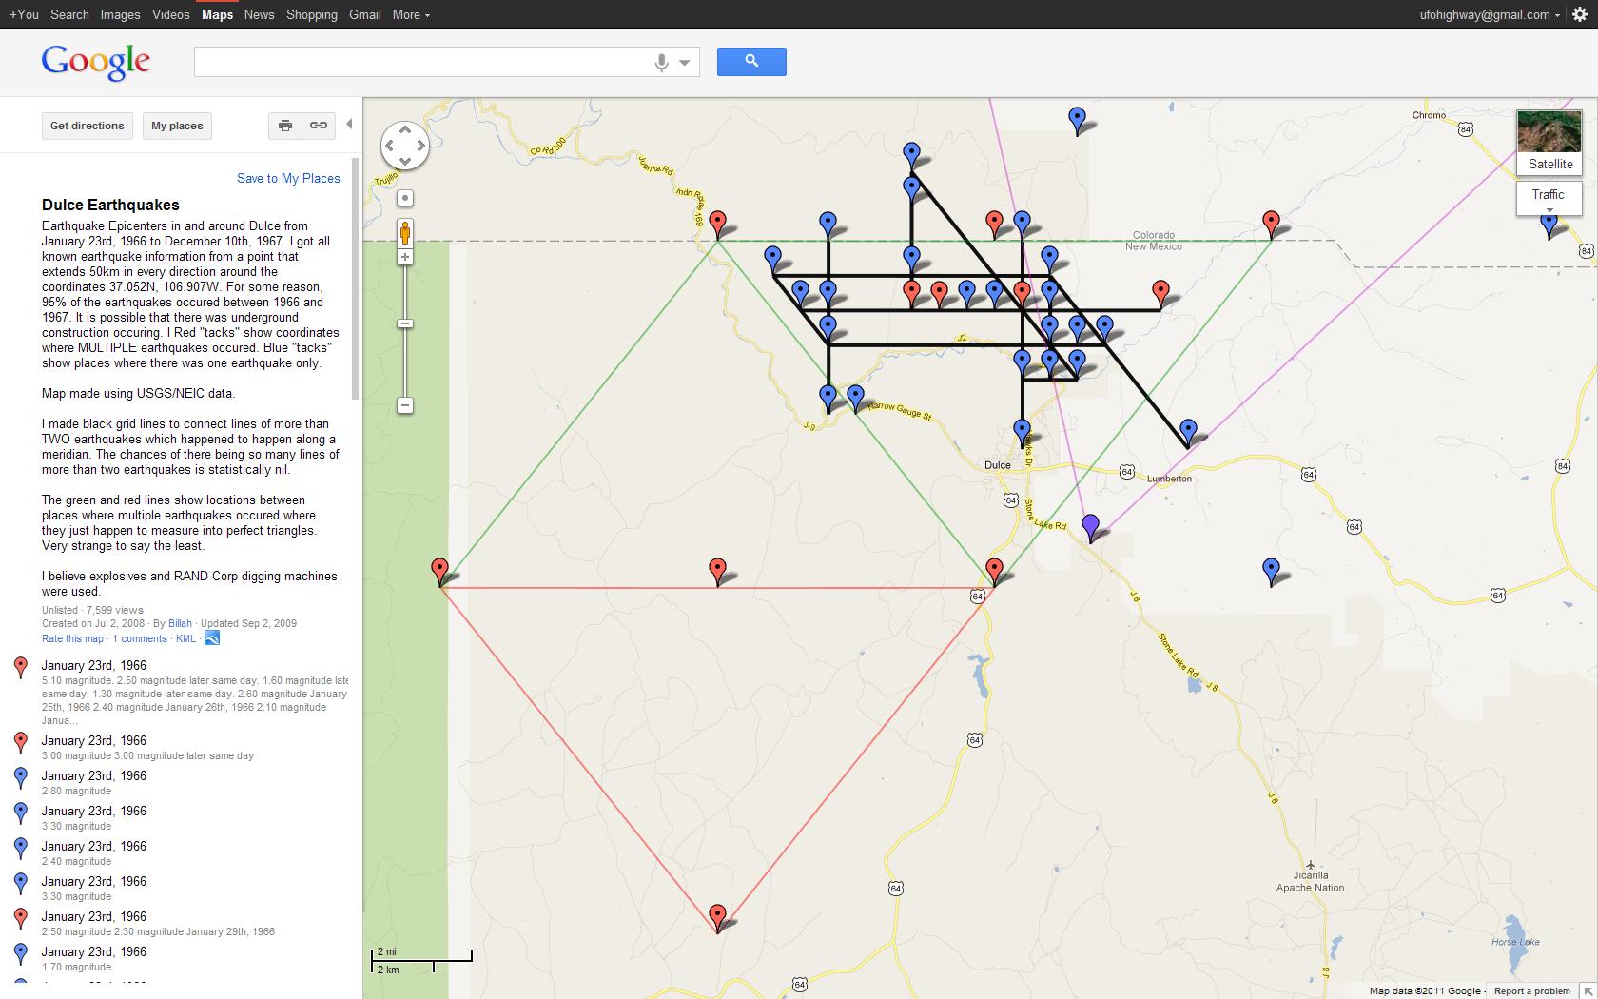Click the red marker on left green edge
This screenshot has width=1598, height=999.
(439, 572)
